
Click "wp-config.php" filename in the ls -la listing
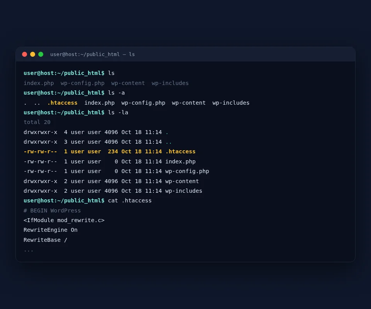(187, 171)
